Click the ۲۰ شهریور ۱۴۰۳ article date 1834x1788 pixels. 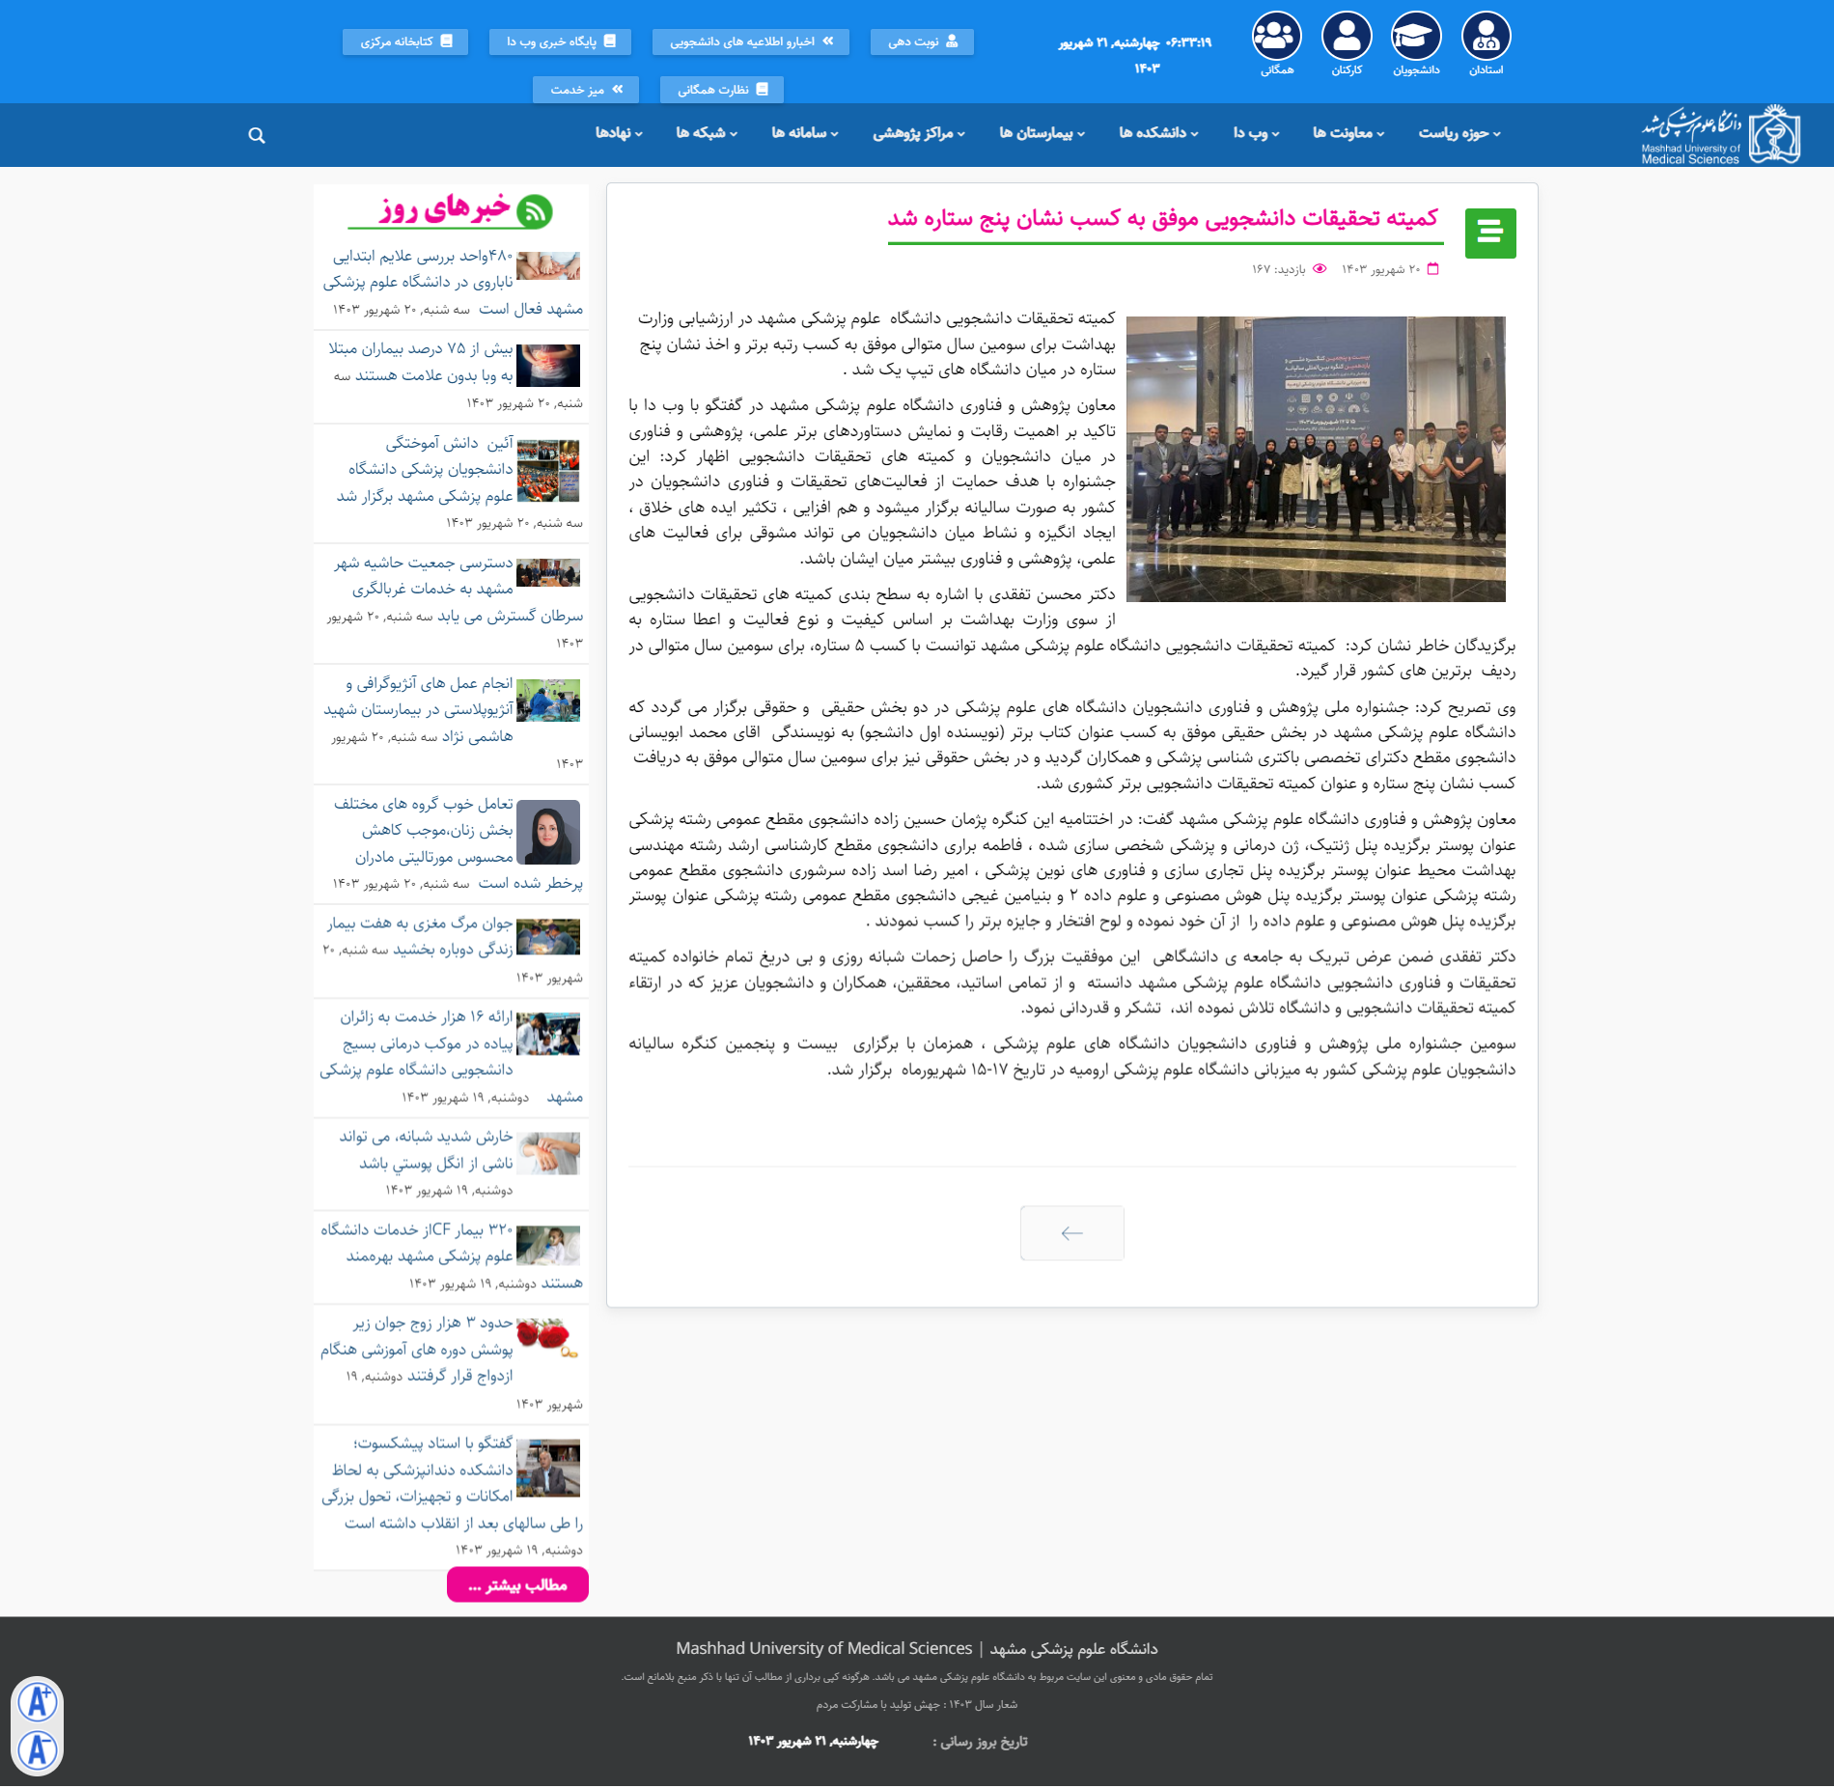click(1380, 269)
